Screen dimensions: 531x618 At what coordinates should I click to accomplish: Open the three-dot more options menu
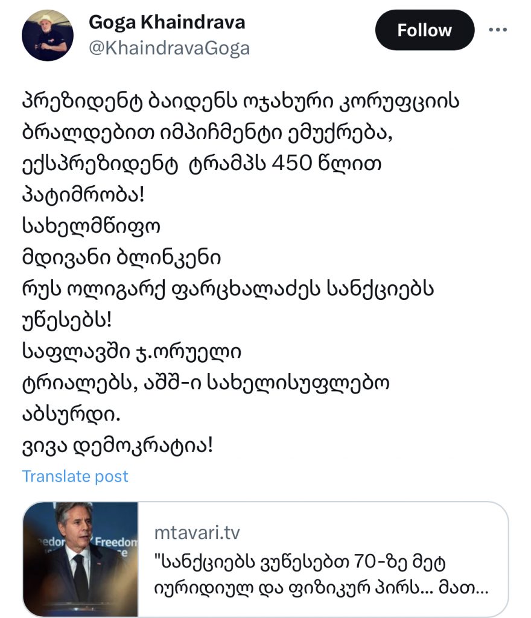(498, 30)
